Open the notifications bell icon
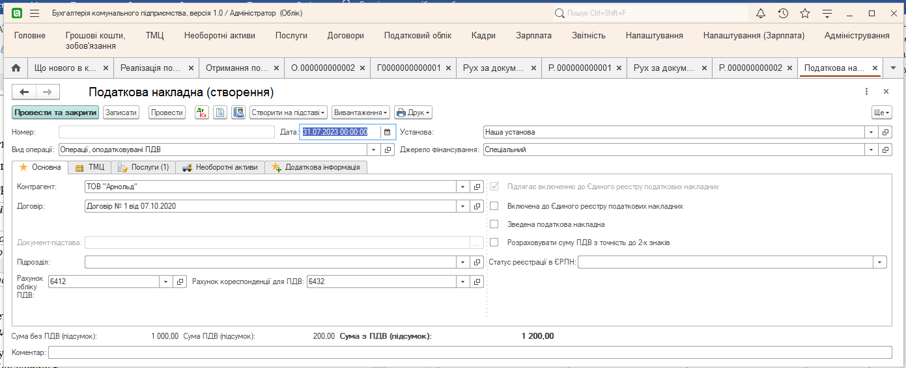Screen dimensions: 906x368 (761, 14)
